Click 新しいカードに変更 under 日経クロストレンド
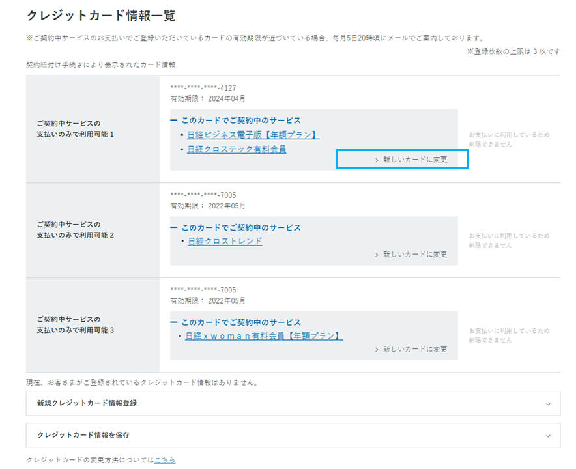The width and height of the screenshot is (576, 469). [x=411, y=255]
